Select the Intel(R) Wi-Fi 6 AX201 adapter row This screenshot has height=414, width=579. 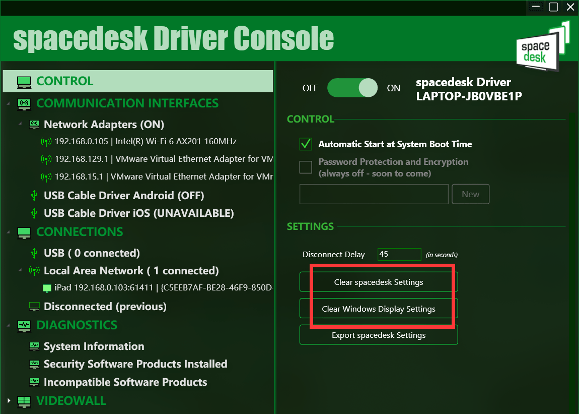click(x=146, y=141)
